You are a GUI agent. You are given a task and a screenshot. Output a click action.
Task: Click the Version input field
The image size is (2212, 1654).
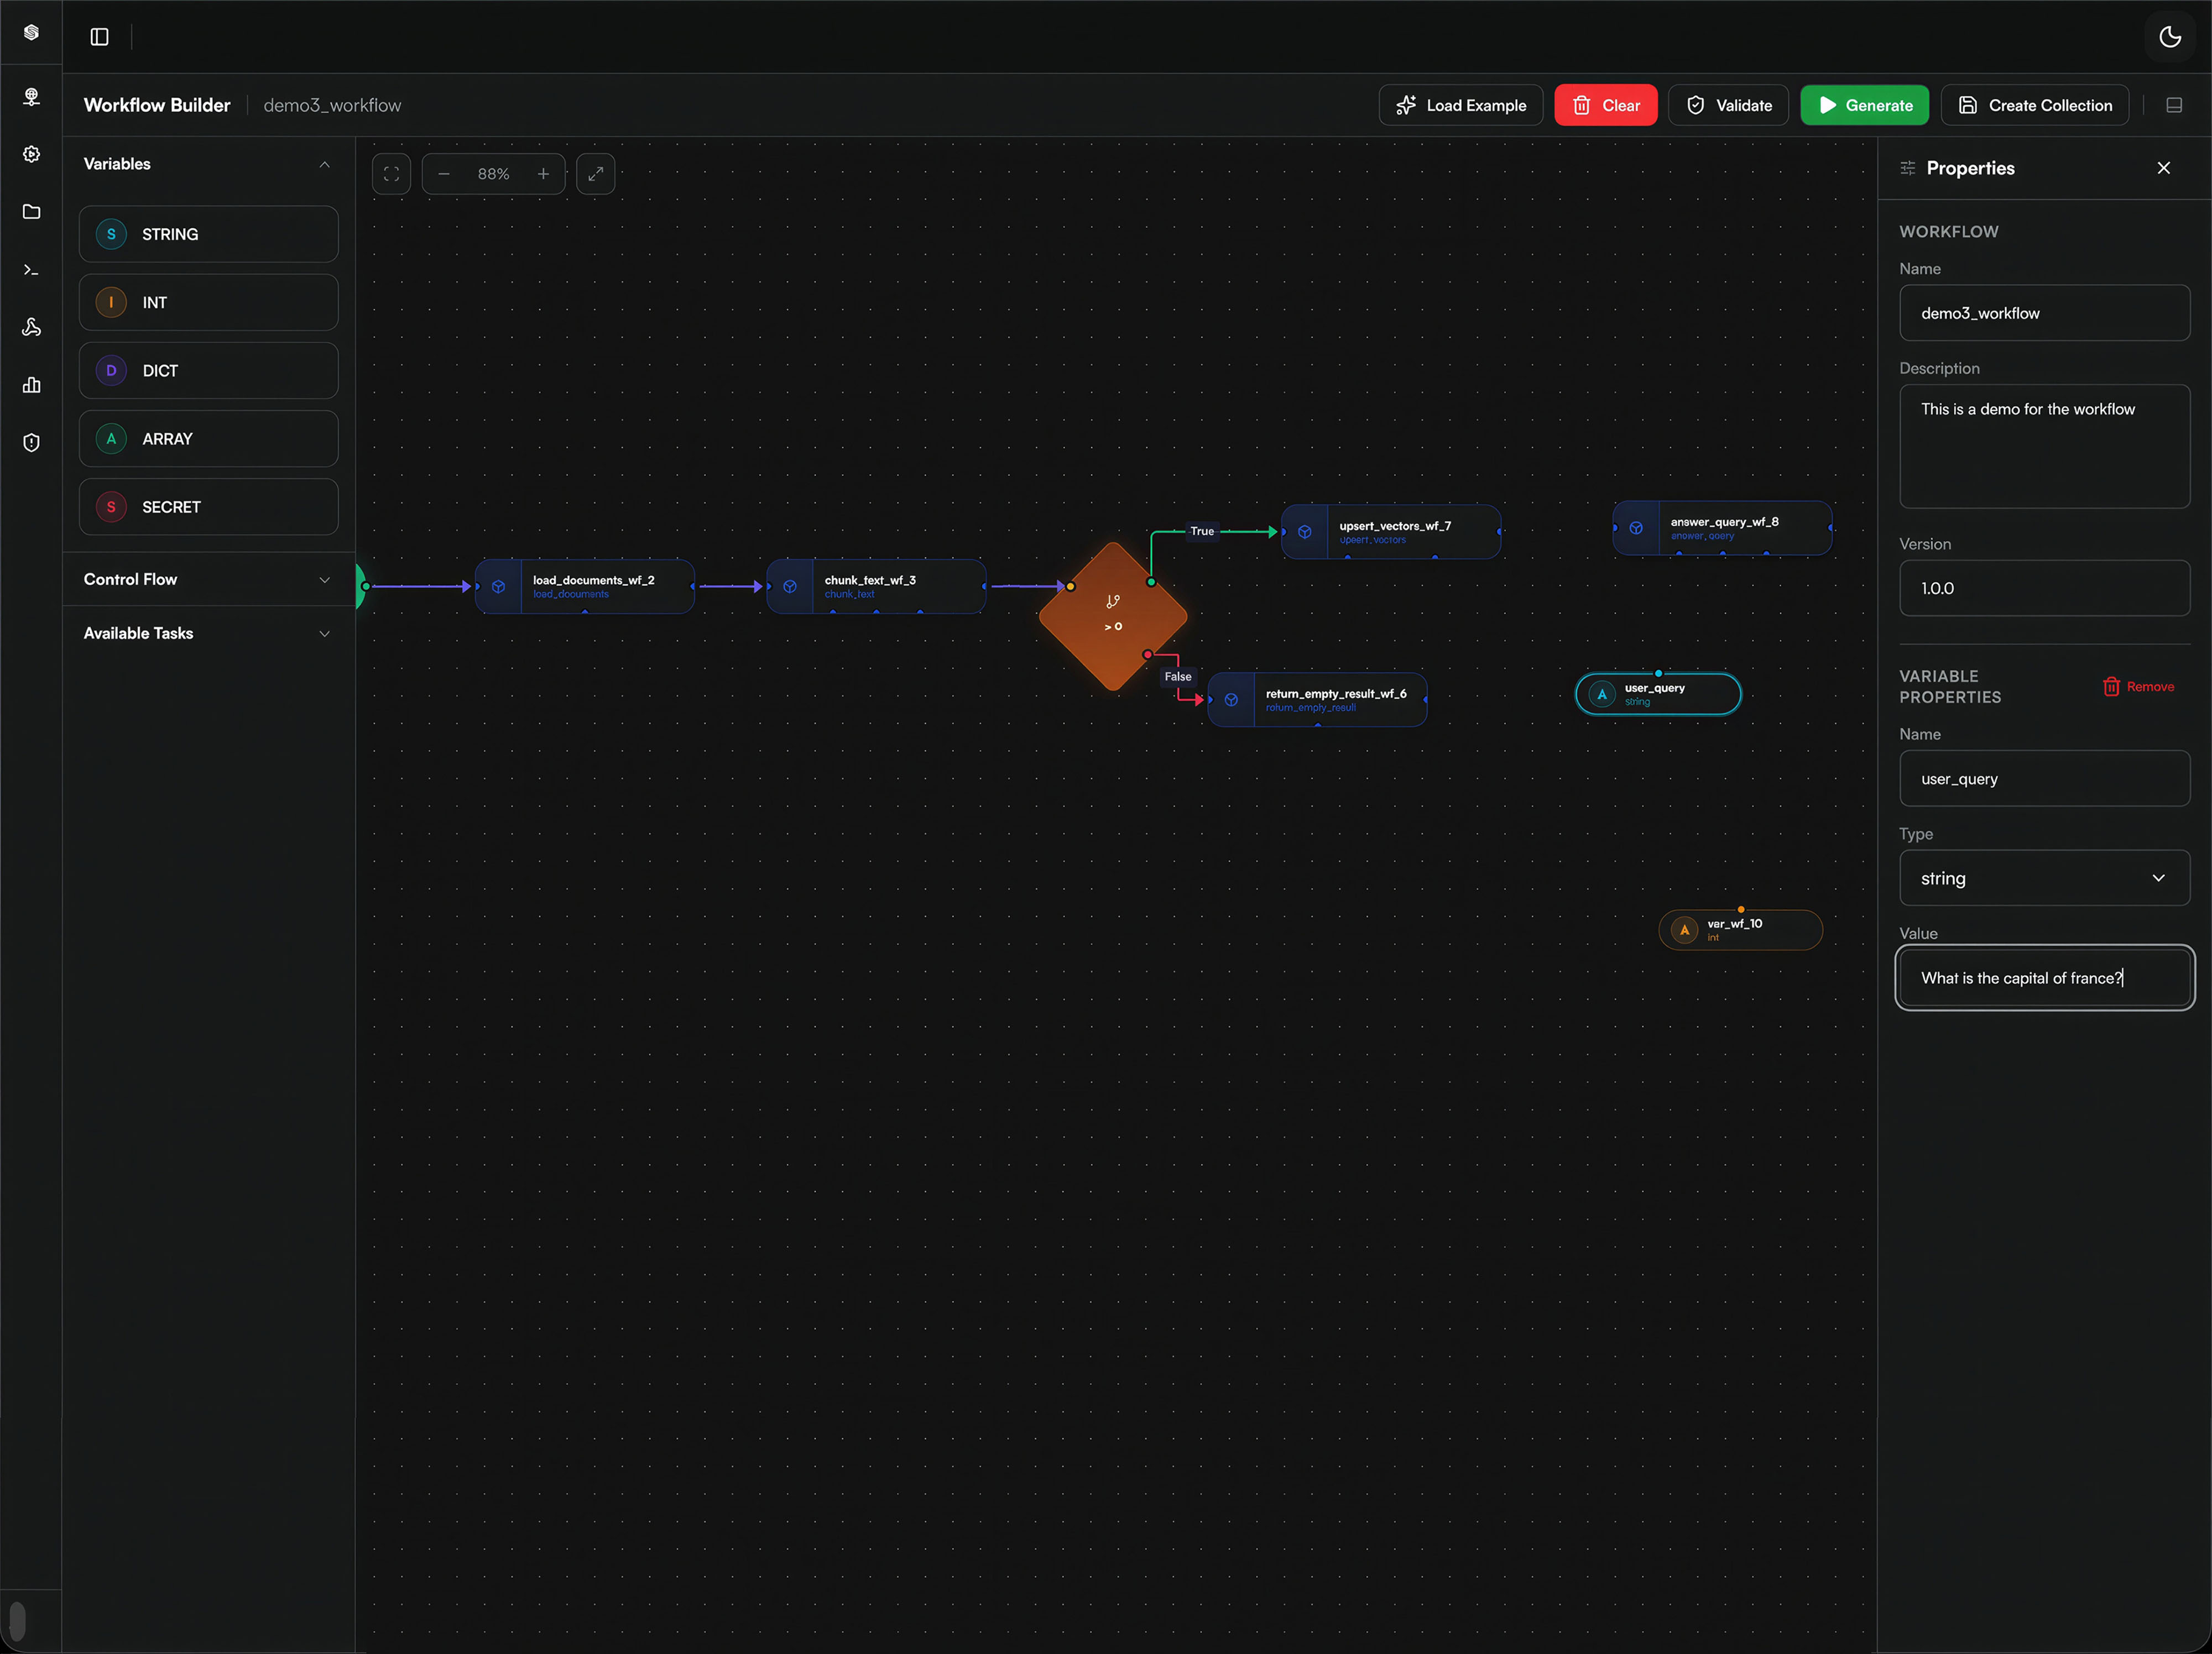pos(2044,589)
